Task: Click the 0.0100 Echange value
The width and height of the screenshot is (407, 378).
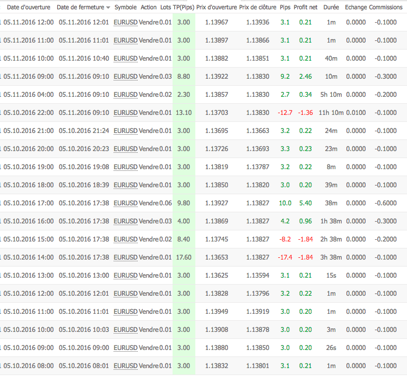Action: 356,113
